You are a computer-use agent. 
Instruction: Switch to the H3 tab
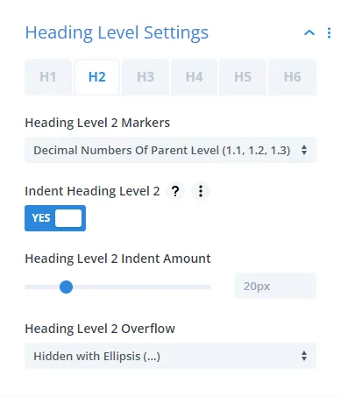(146, 77)
